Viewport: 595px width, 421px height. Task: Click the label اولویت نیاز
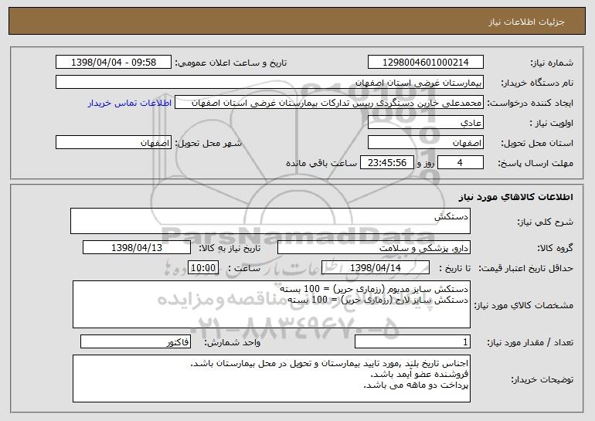(x=552, y=124)
